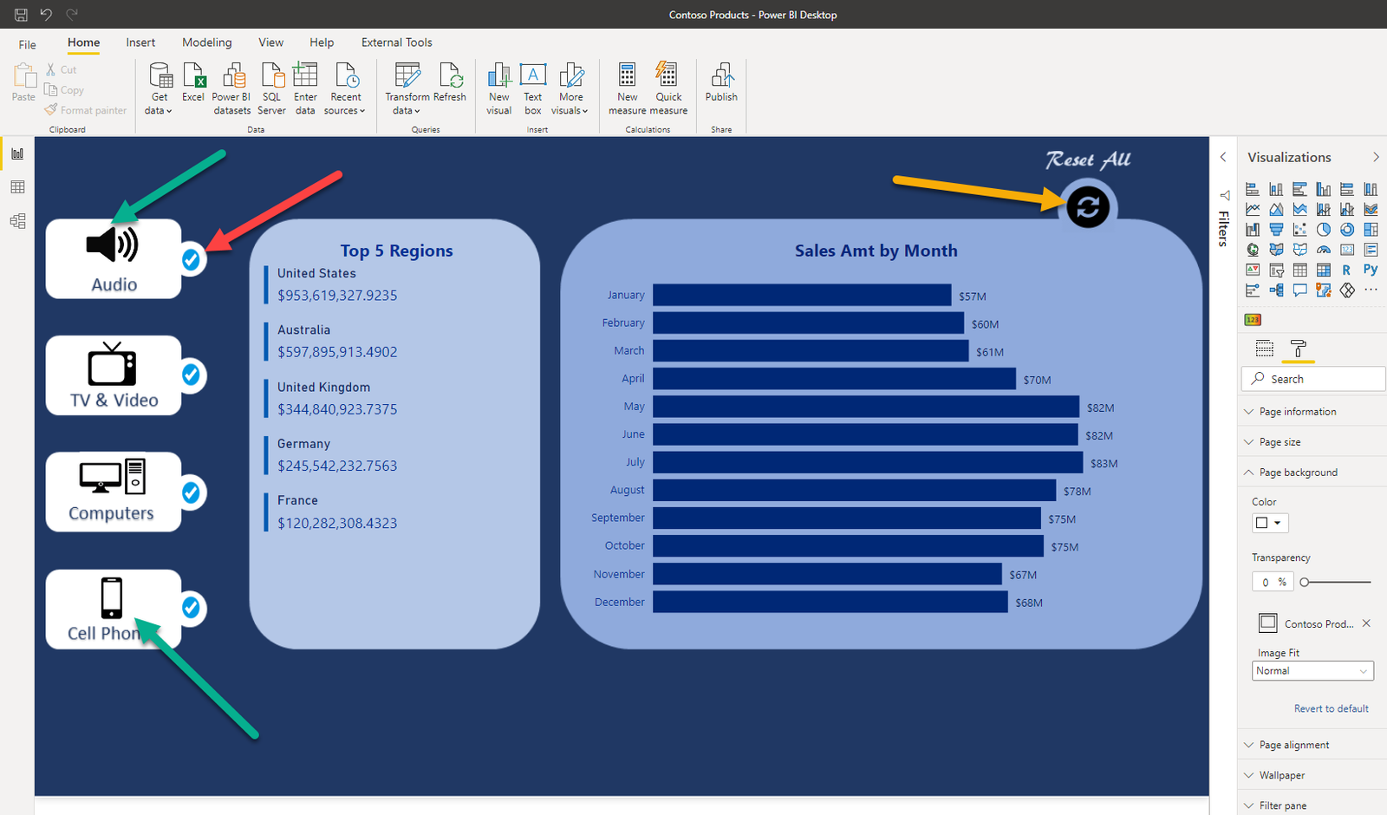Expand the Filter pane section
This screenshot has width=1387, height=815.
point(1312,805)
